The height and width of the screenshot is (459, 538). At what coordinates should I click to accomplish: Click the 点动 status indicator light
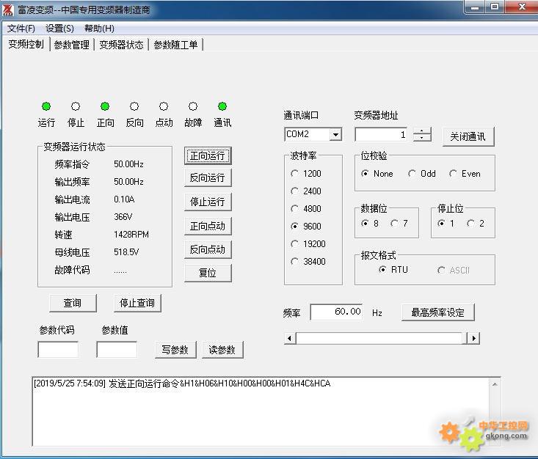pos(164,106)
